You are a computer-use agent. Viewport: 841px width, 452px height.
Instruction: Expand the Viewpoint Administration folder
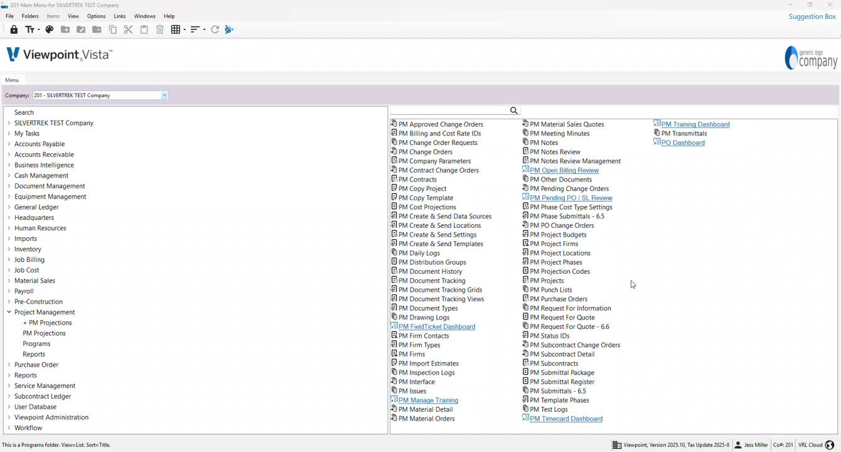(9, 417)
